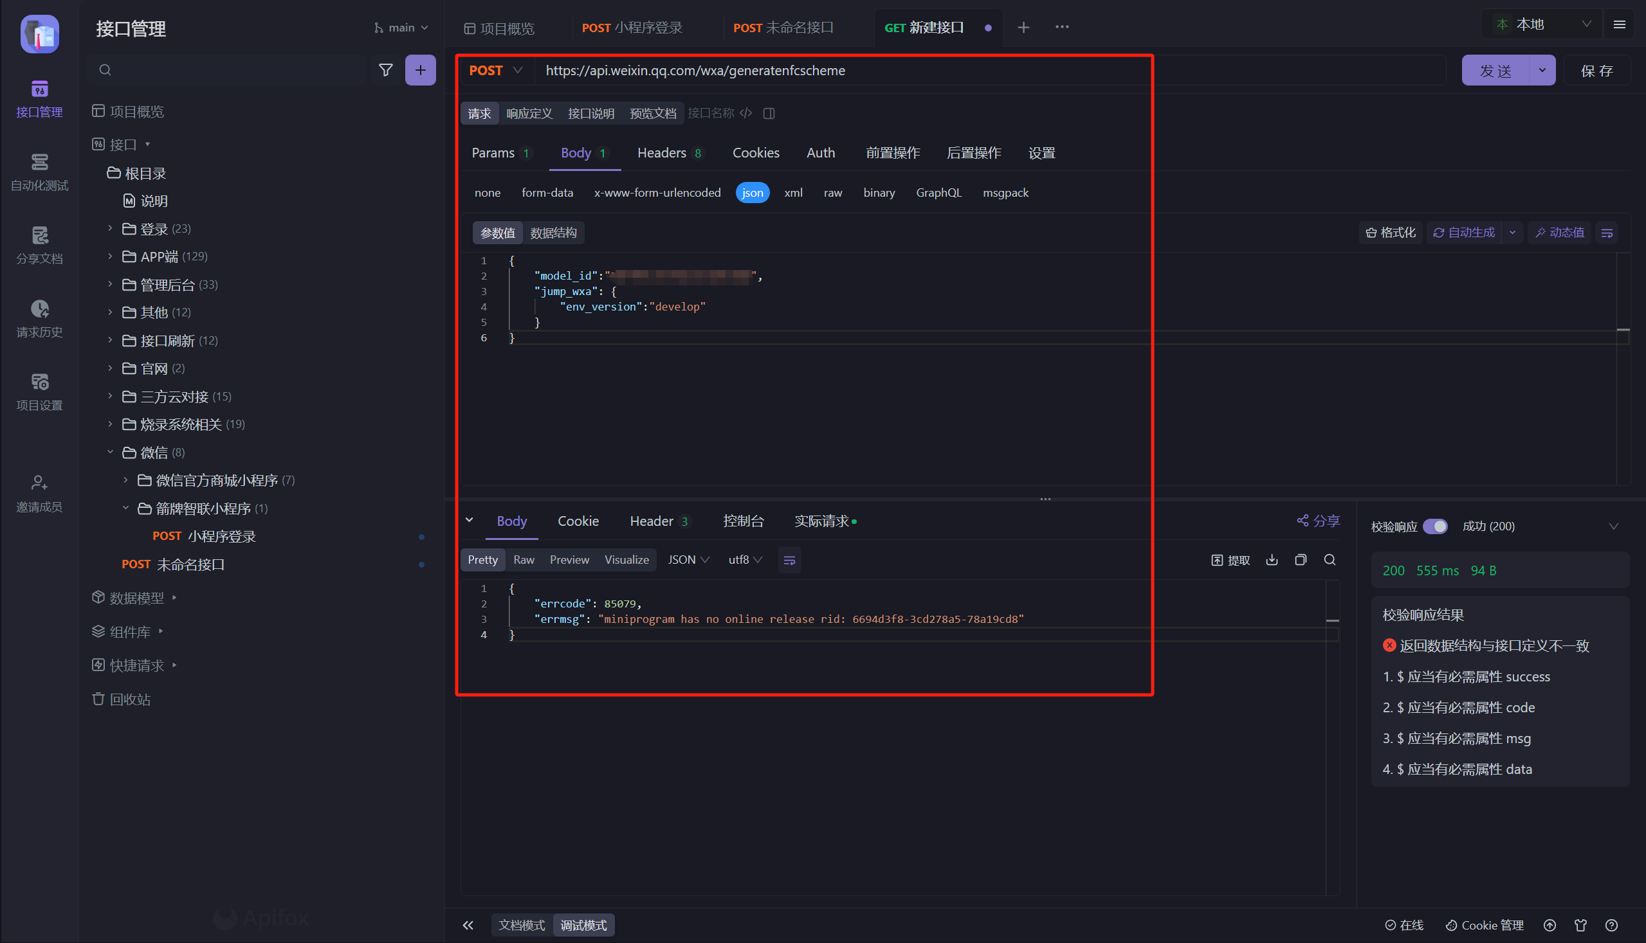Open 自动化测试 in the left sidebar
This screenshot has width=1646, height=943.
coord(39,172)
